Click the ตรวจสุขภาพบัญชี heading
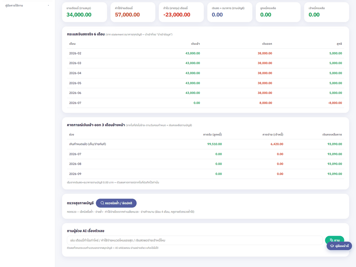The image size is (356, 267). [80, 203]
